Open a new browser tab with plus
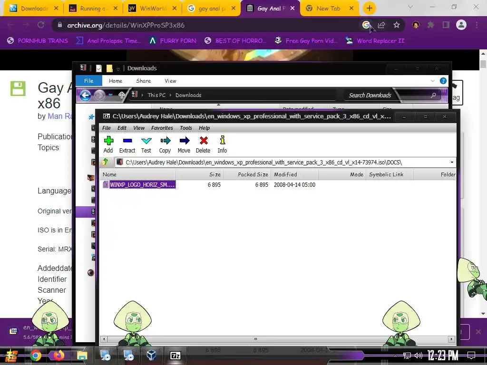 (x=369, y=9)
